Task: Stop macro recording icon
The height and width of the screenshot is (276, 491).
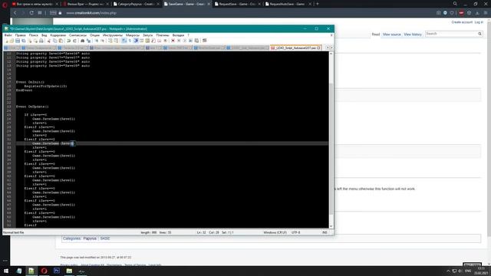Action: [179, 41]
